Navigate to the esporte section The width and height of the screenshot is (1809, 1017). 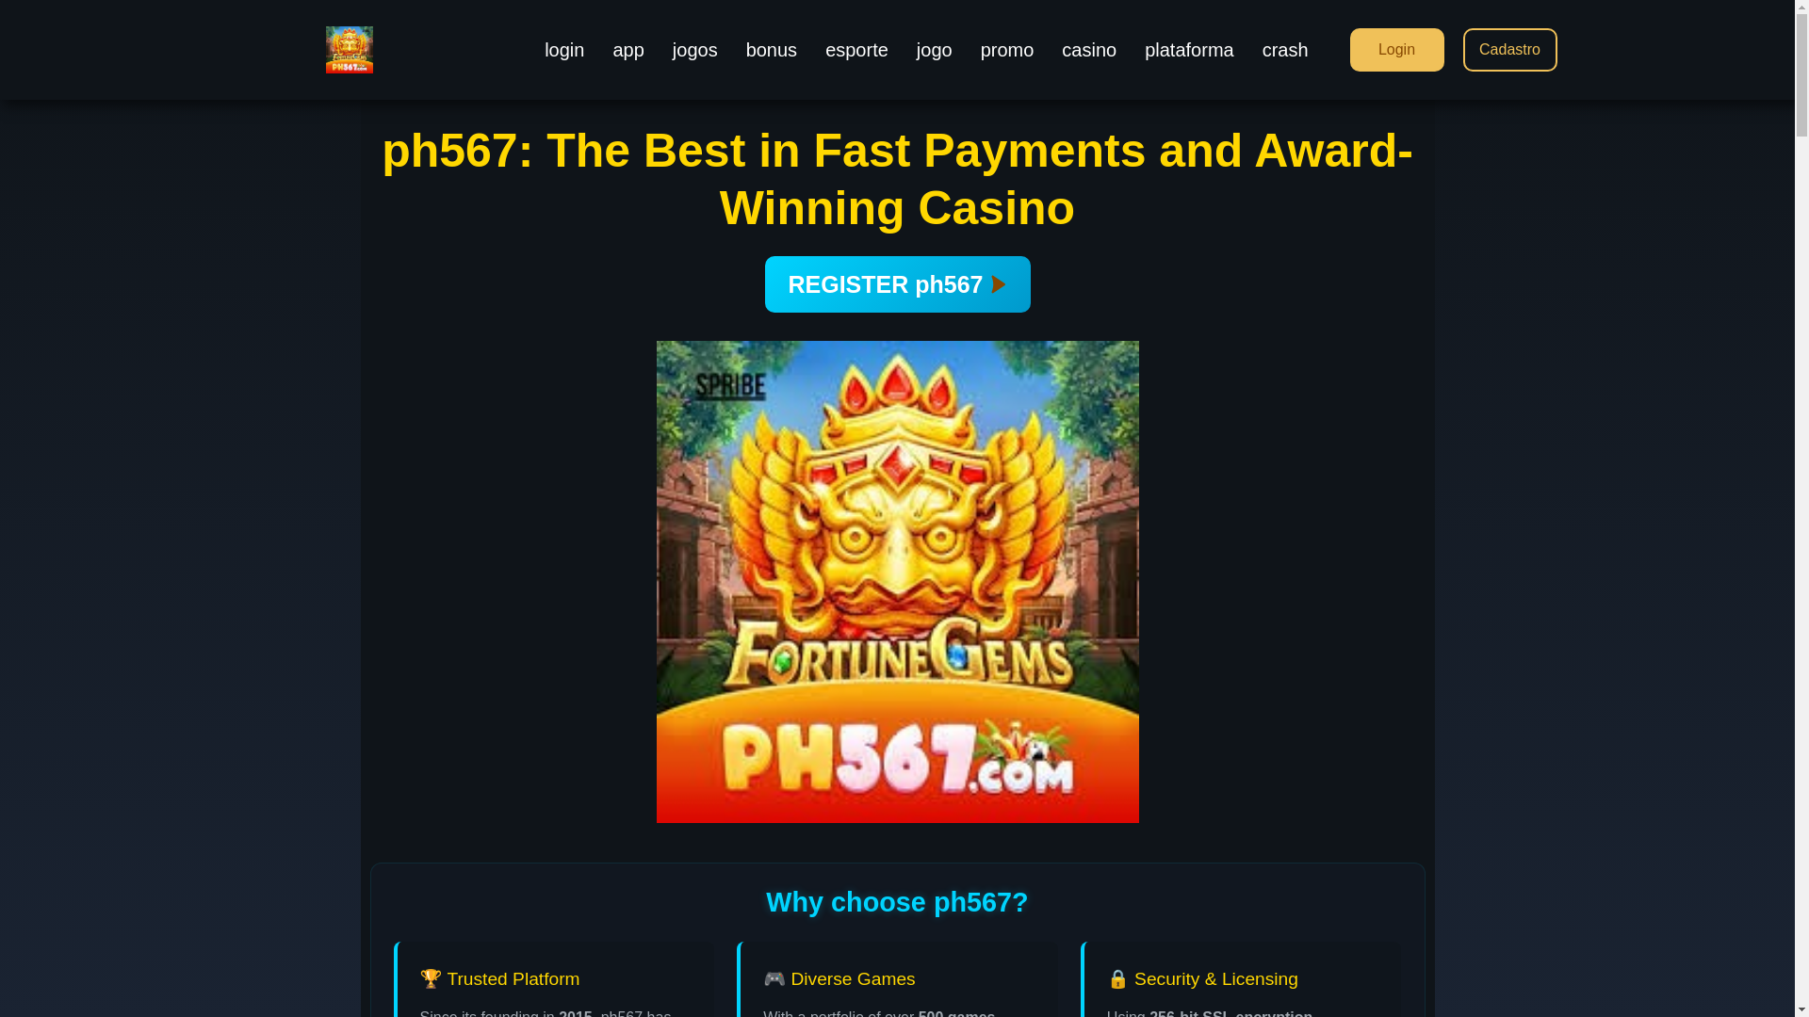856,50
